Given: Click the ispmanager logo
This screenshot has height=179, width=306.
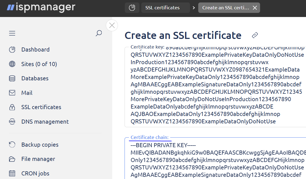Looking at the screenshot, I should pyautogui.click(x=41, y=7).
